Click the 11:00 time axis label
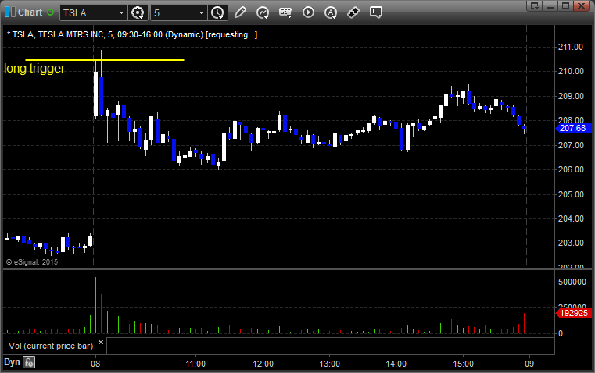Viewport: 595px width, 373px height. pyautogui.click(x=195, y=364)
